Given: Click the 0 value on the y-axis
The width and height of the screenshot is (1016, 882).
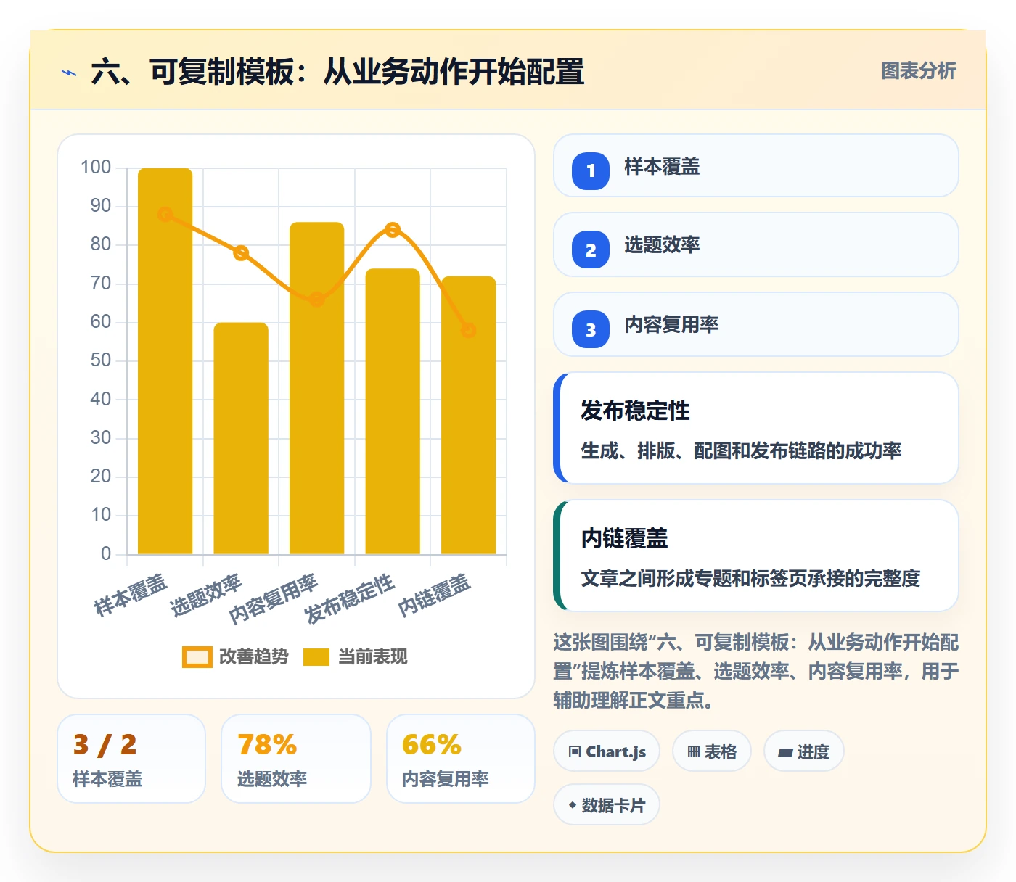Looking at the screenshot, I should pyautogui.click(x=106, y=554).
